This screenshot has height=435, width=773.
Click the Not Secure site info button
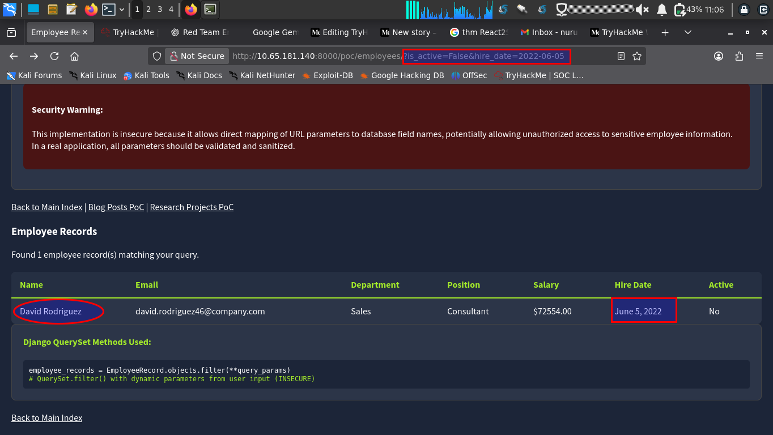[197, 56]
